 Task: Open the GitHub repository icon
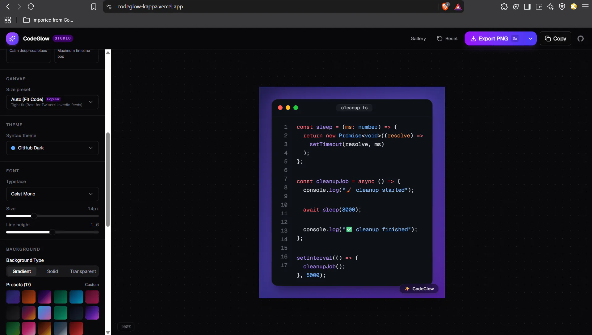581,39
